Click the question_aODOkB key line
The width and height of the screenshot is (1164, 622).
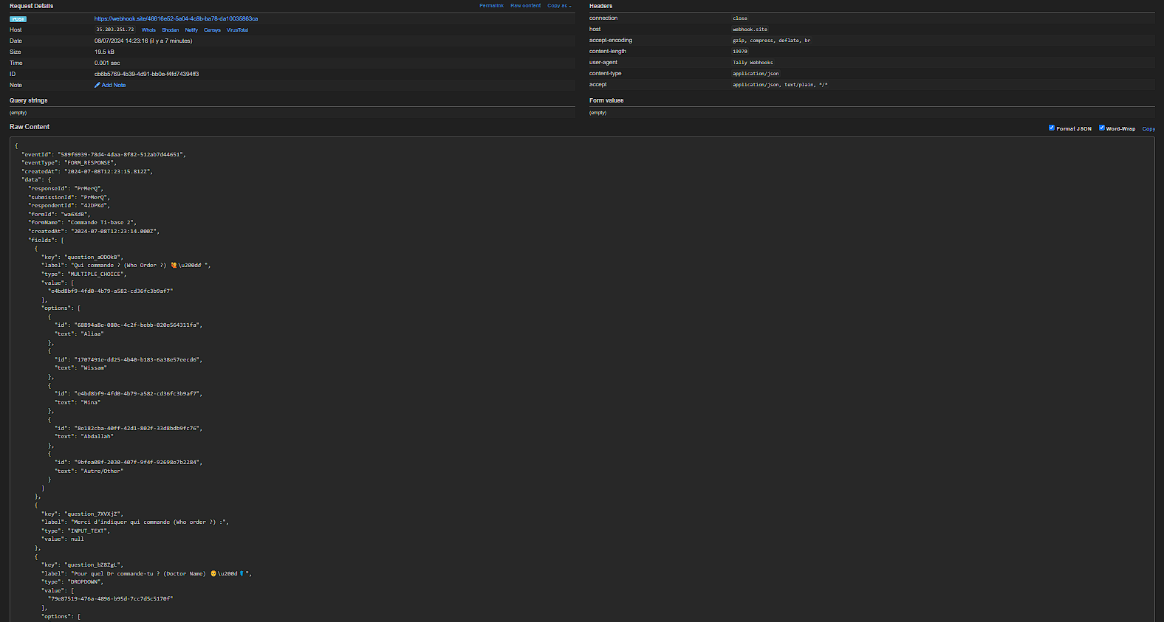click(x=82, y=258)
